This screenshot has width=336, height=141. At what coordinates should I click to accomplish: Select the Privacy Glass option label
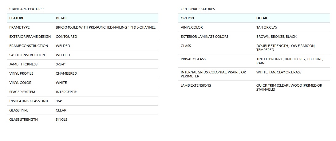coord(193,59)
